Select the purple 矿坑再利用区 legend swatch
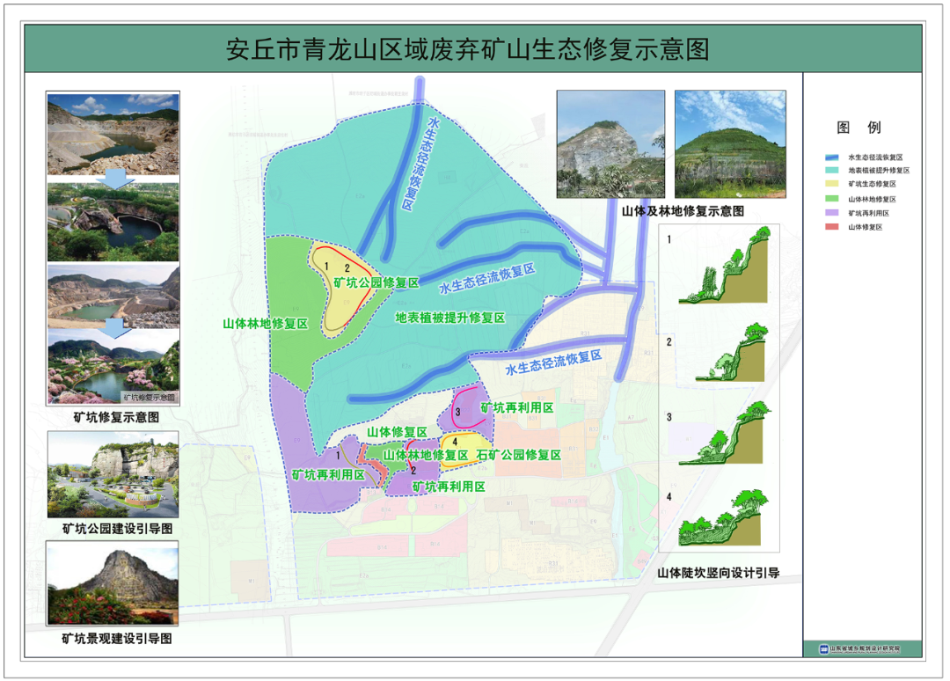This screenshot has height=681, width=950. click(x=832, y=212)
